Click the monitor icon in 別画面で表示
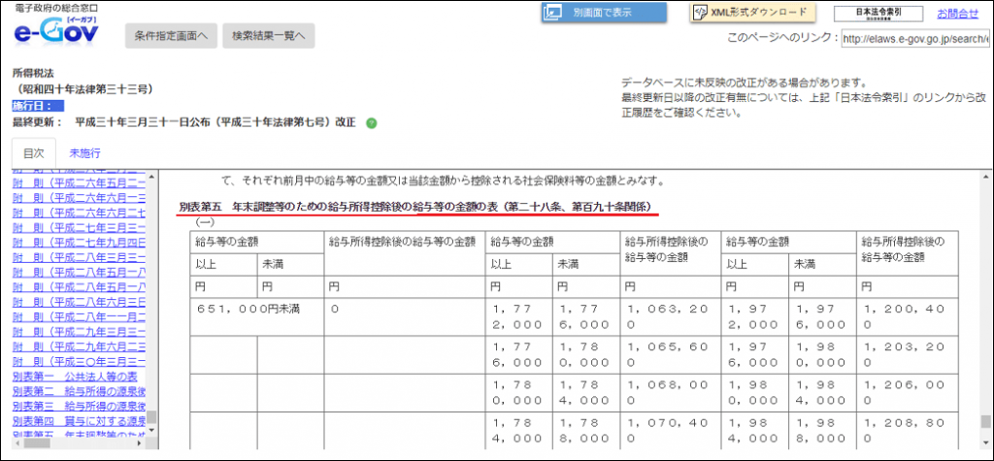Viewport: 994px width, 461px height. coord(554,13)
